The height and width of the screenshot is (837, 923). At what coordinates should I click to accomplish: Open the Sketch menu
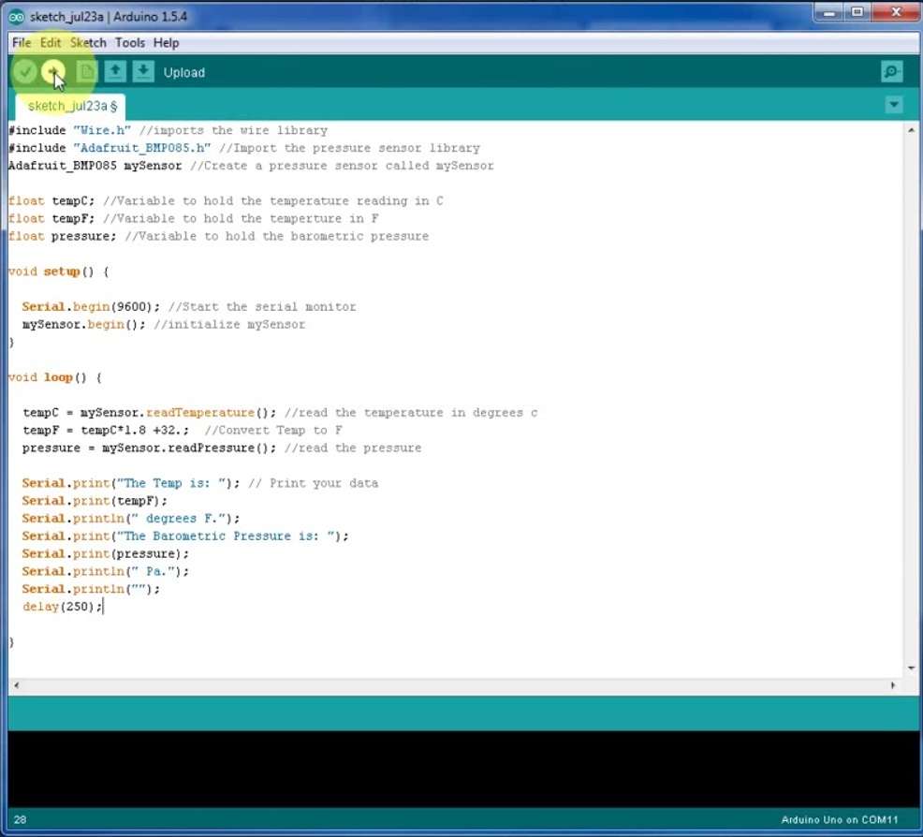[x=88, y=43]
